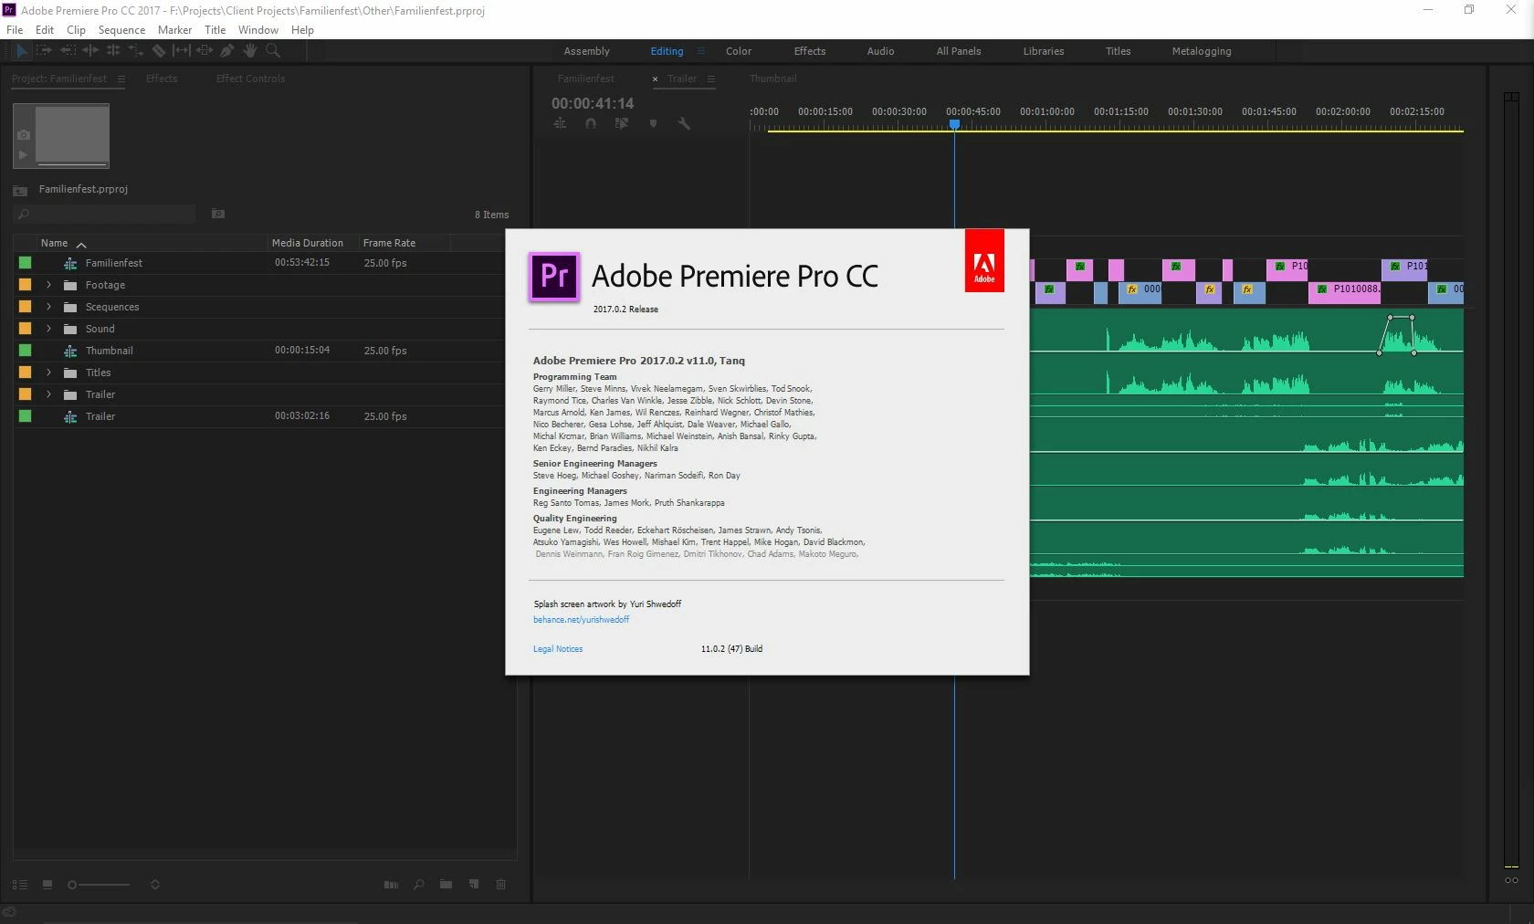The height and width of the screenshot is (924, 1534).
Task: Select the Track Select Forward tool
Action: [45, 51]
